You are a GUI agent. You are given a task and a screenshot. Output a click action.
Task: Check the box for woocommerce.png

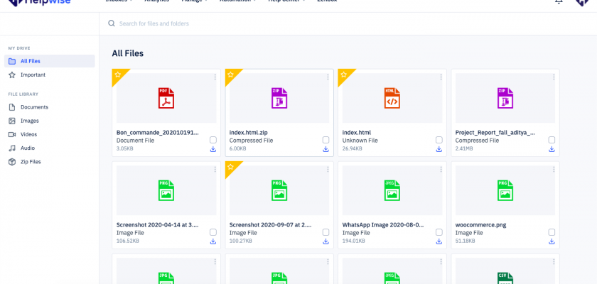[x=552, y=232]
